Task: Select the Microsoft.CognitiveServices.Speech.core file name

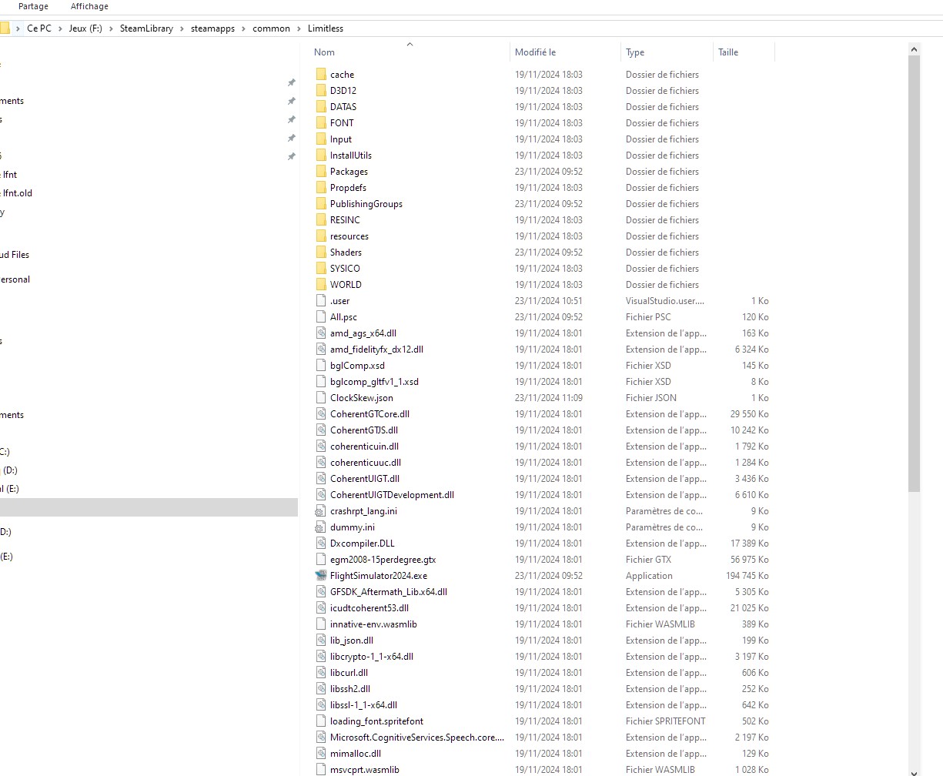Action: [x=417, y=738]
